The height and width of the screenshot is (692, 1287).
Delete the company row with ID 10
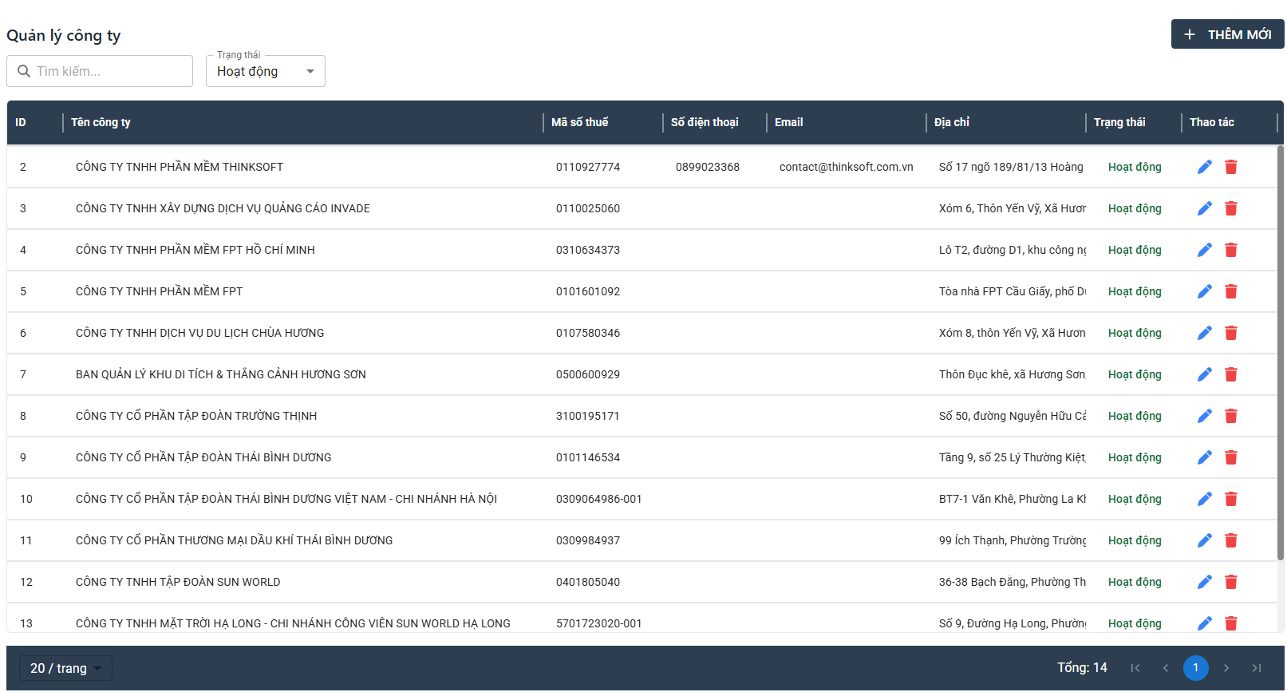point(1230,499)
